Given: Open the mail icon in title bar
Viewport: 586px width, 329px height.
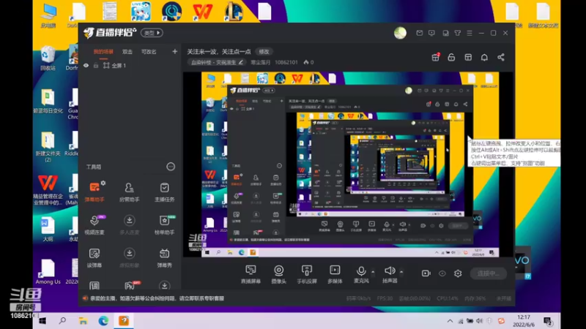Looking at the screenshot, I should [419, 33].
